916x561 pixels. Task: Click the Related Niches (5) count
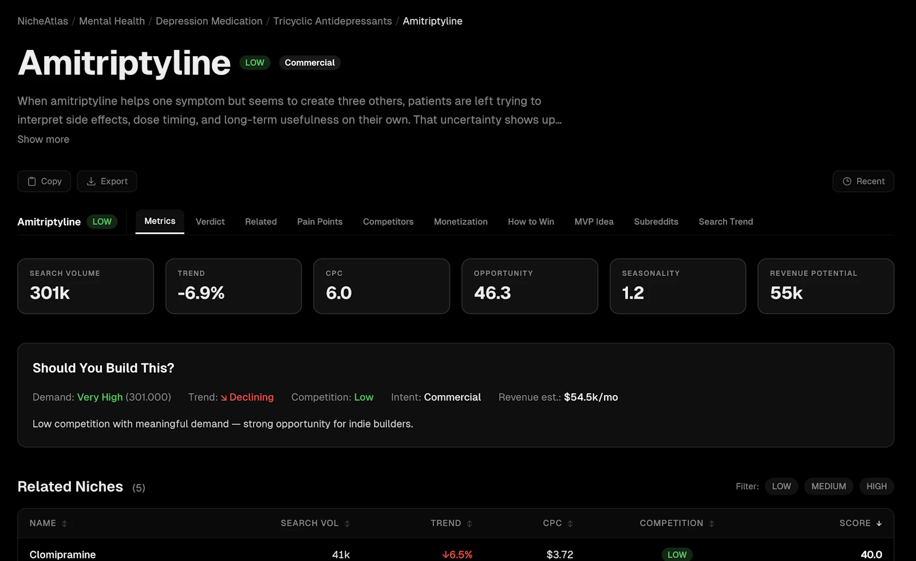click(x=139, y=488)
